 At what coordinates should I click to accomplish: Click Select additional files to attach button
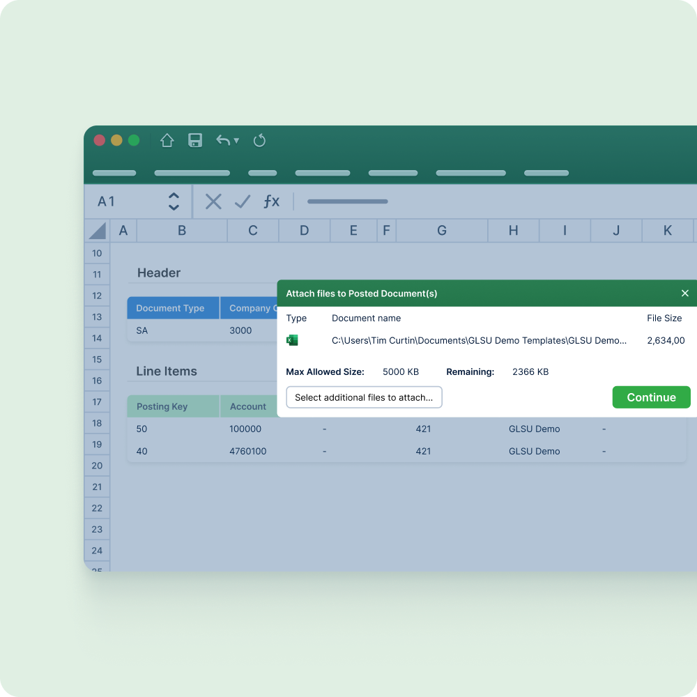tap(364, 397)
